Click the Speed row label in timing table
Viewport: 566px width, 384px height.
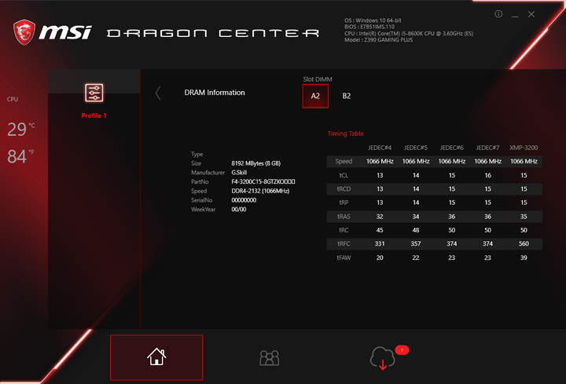click(344, 161)
